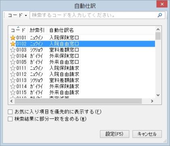170x146 pixels.
Task: Click the horizontal scroll right arrow
Action: tap(152, 101)
